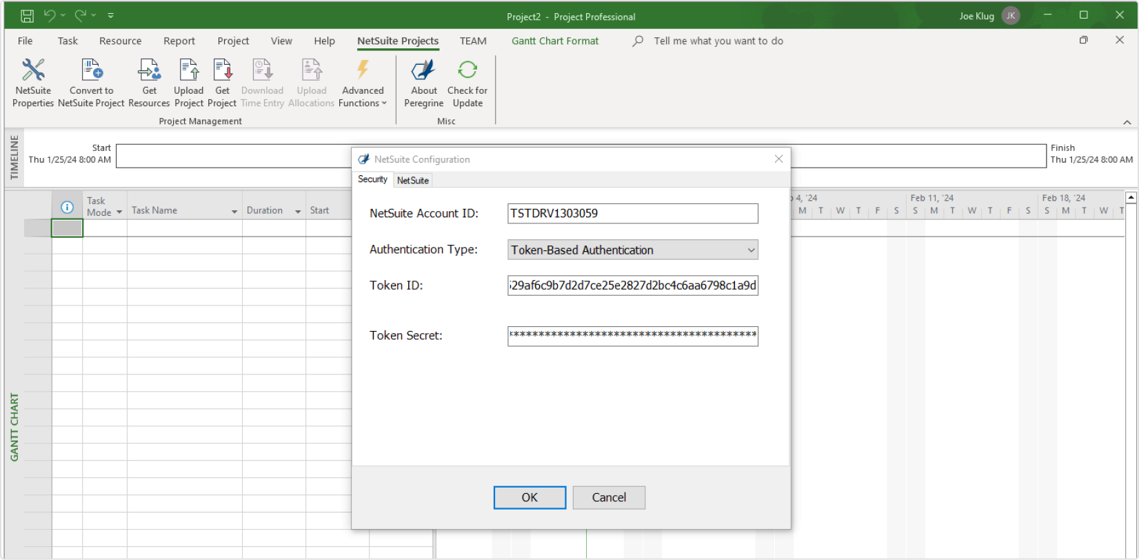Click Cancel in NetSuite Configuration
This screenshot has height=560, width=1139.
pyautogui.click(x=609, y=497)
